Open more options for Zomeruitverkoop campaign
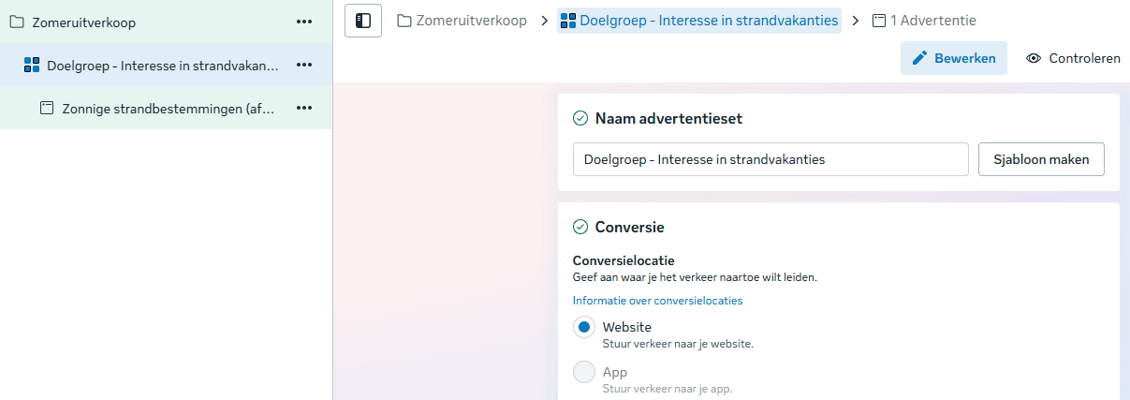 tap(304, 22)
